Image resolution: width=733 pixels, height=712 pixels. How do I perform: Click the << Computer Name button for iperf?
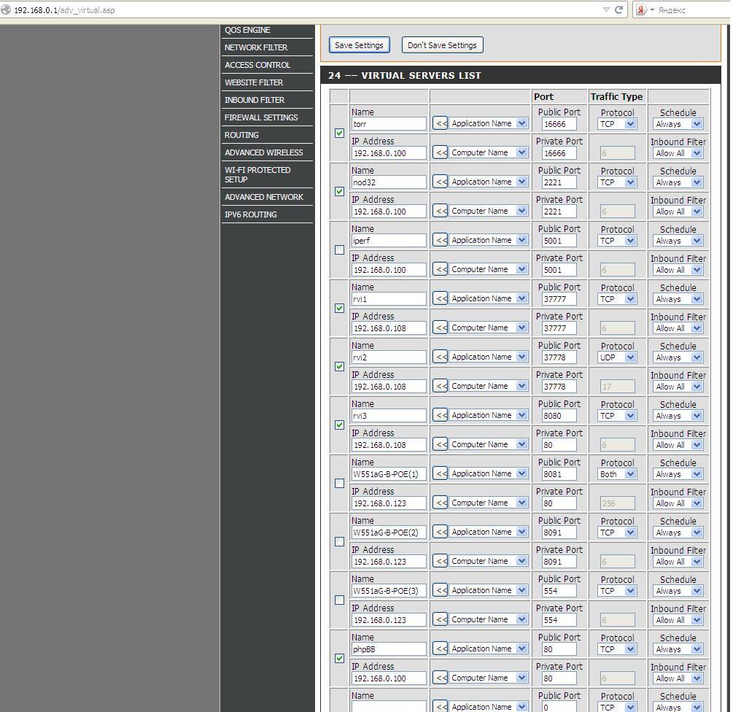[441, 269]
